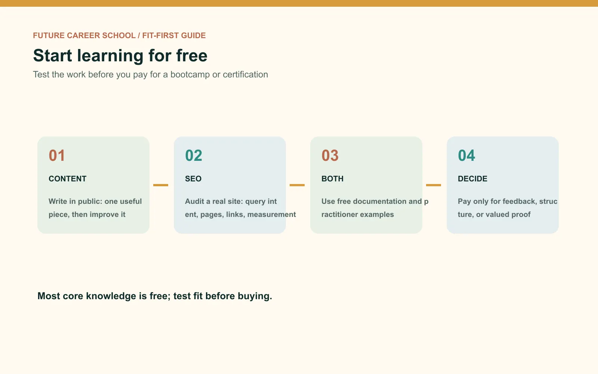The image size is (598, 374).
Task: Click step number 03
Action: pos(330,156)
